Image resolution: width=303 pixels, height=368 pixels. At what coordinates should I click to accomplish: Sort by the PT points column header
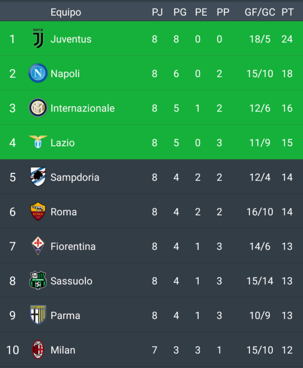point(288,12)
